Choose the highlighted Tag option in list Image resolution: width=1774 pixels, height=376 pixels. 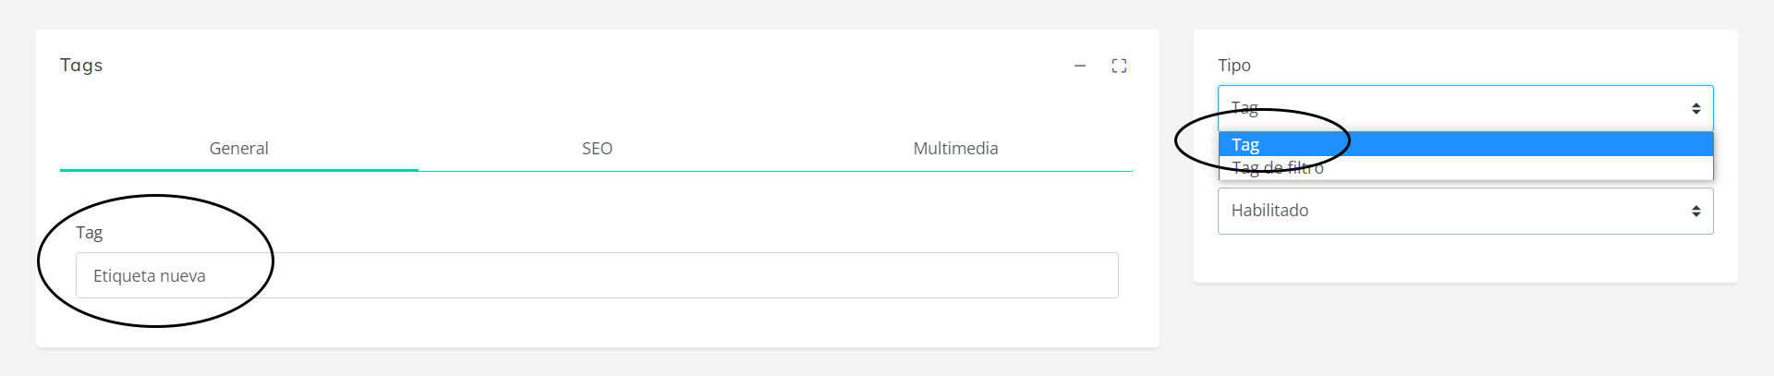(x=1464, y=144)
